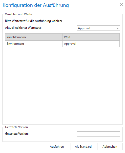Click the Aktuell editierter Wertesatz label
Screen dimensions: 125x153
23,28
